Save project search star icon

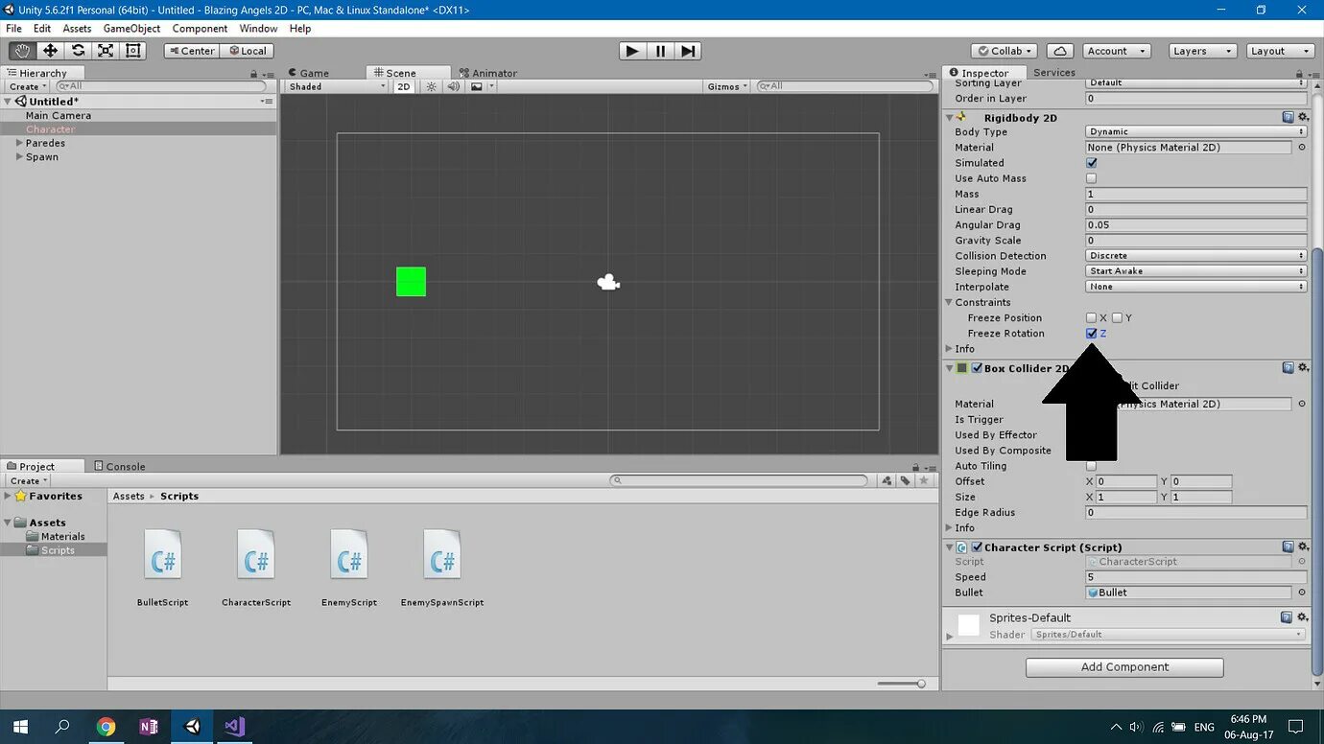924,480
